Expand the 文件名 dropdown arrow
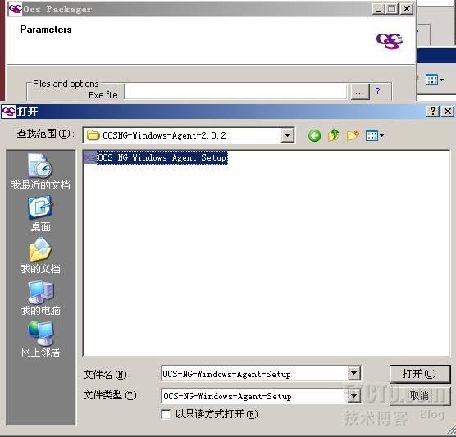The width and height of the screenshot is (456, 437). coord(354,373)
